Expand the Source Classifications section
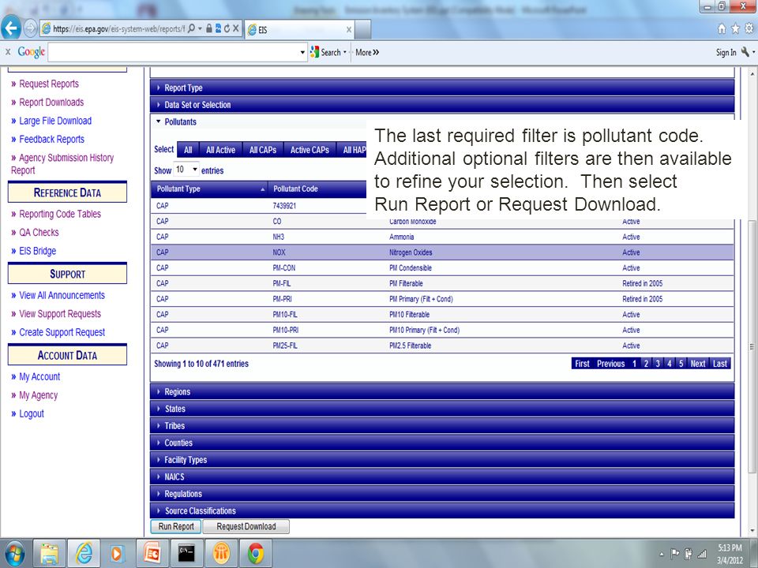This screenshot has height=568, width=758. tap(442, 510)
